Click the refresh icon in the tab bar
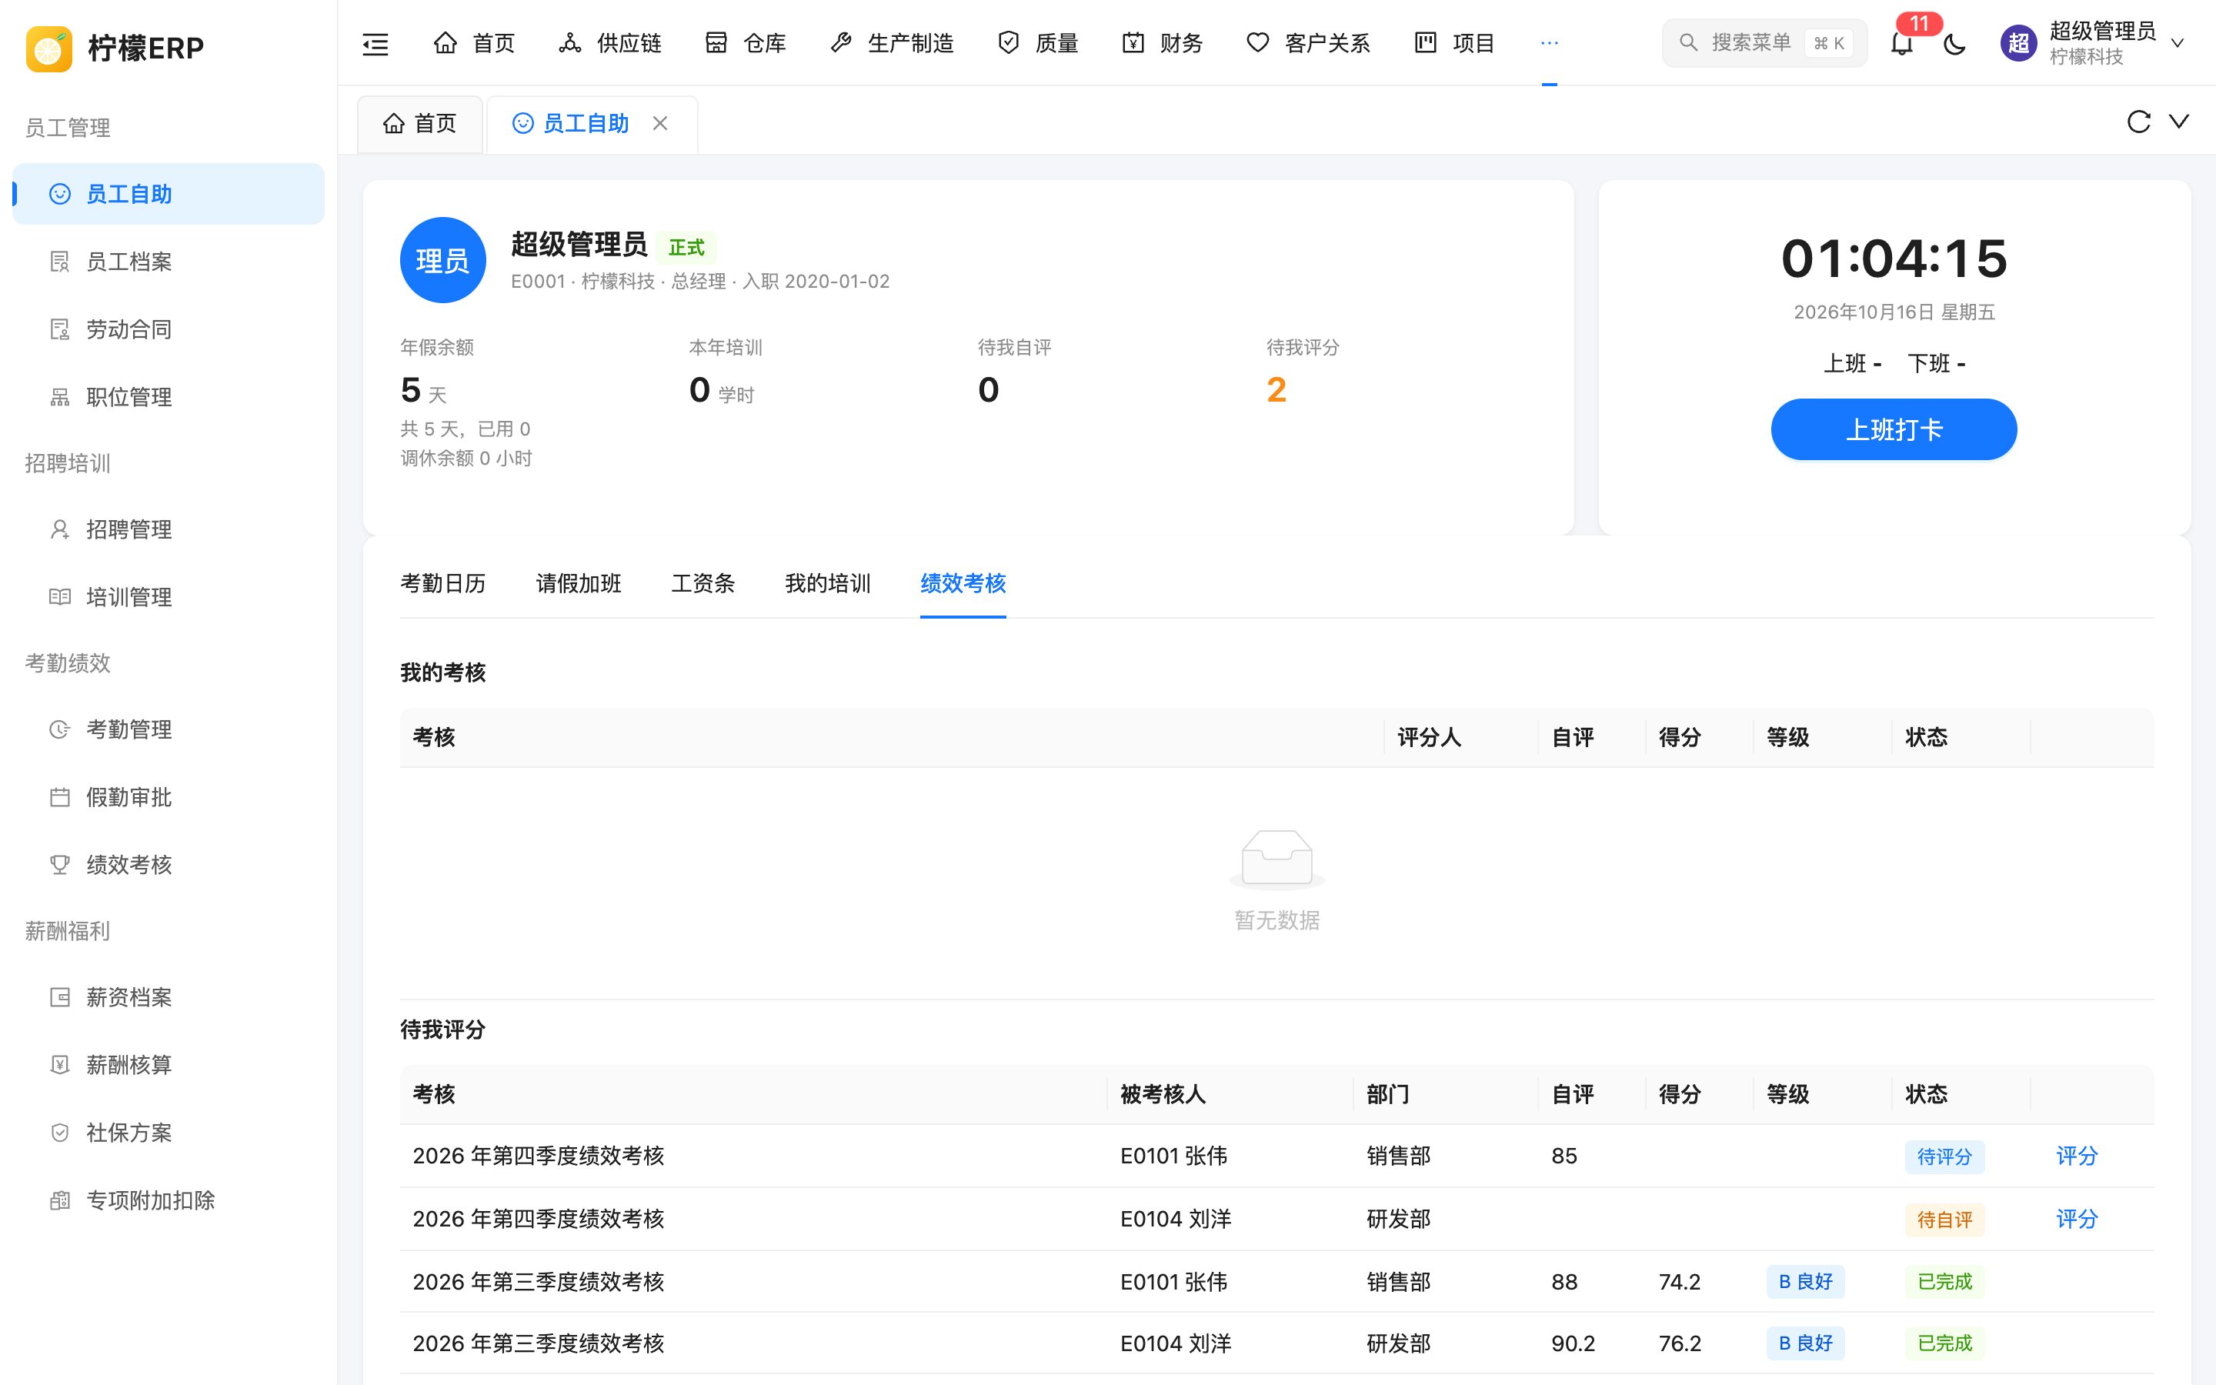Viewport: 2216px width, 1385px height. coord(2138,122)
